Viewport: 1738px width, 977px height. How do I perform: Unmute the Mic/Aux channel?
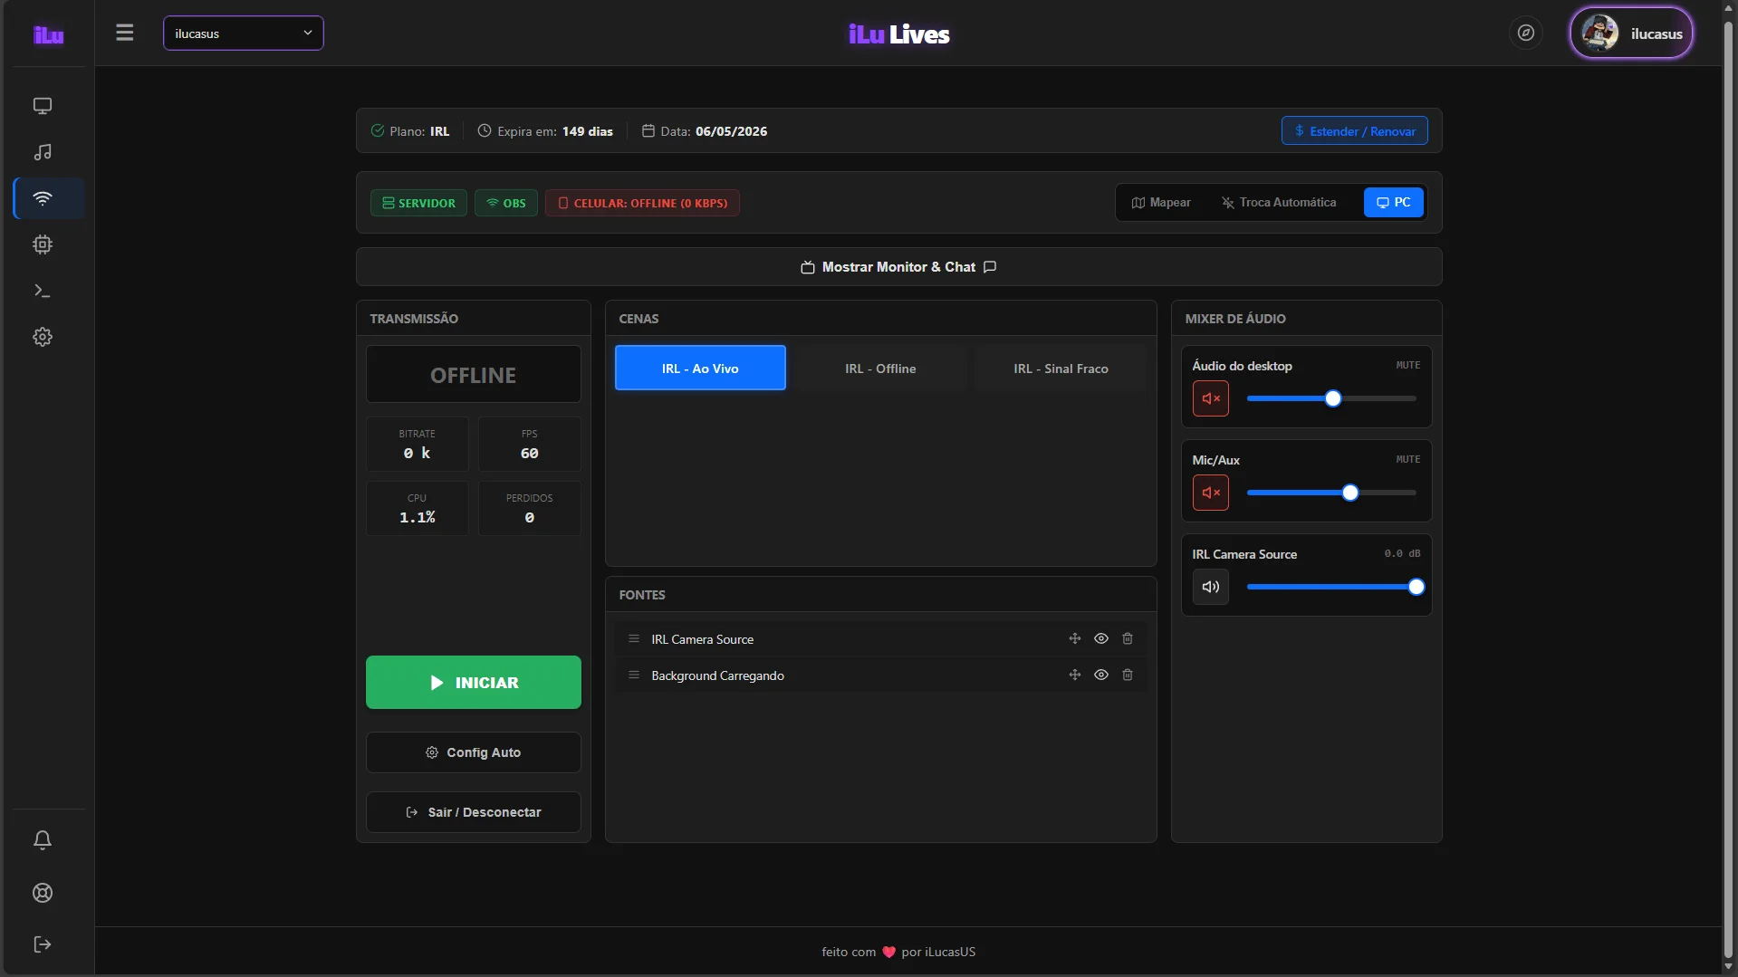pos(1211,493)
